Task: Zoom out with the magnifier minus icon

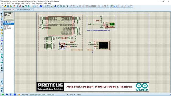Action: click(61, 6)
